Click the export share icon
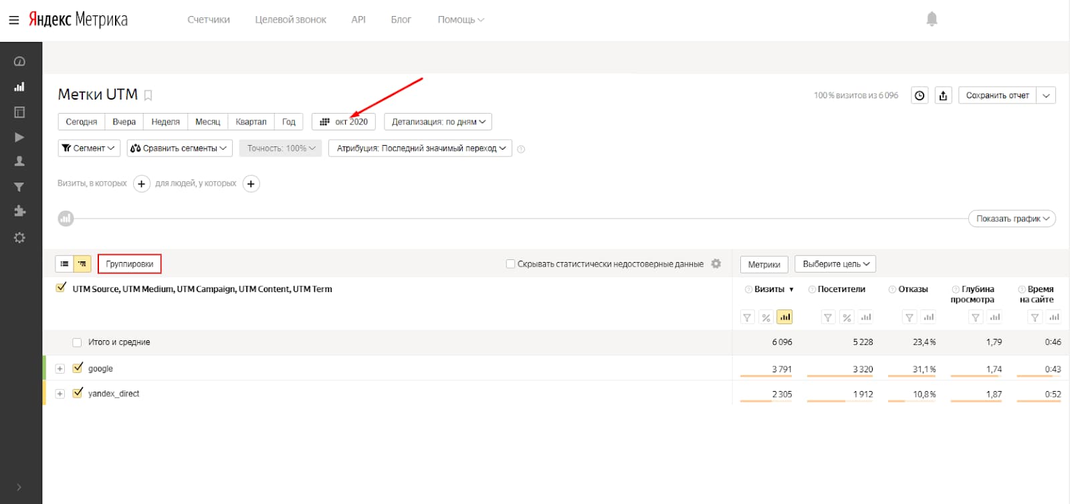The width and height of the screenshot is (1070, 504). click(x=943, y=96)
